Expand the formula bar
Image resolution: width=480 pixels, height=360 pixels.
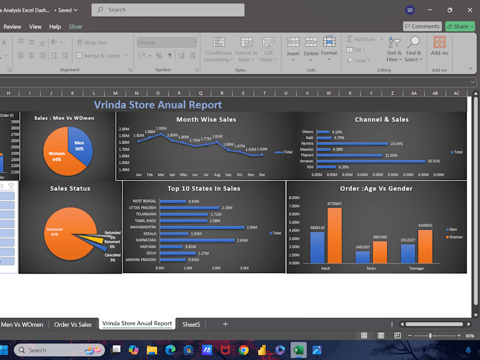click(x=473, y=82)
